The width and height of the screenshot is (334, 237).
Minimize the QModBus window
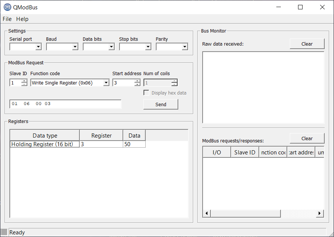tap(279, 7)
